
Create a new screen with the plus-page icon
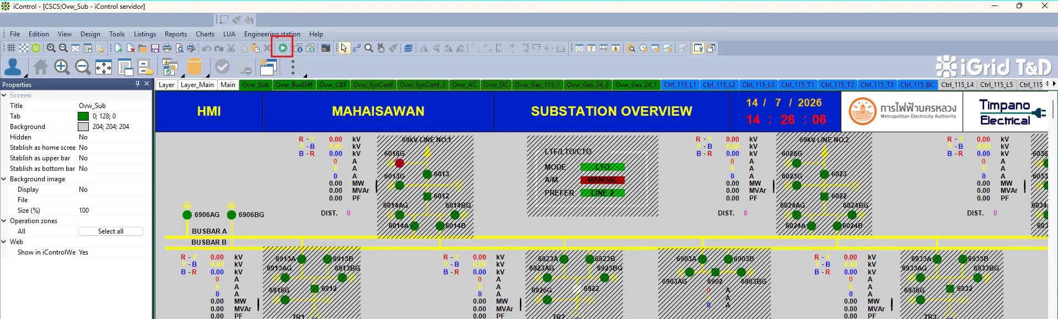coord(119,48)
